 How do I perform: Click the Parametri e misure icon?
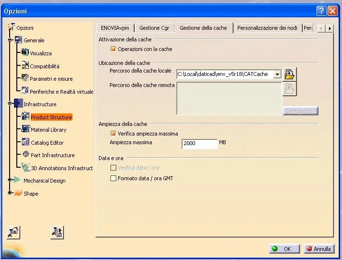(x=25, y=78)
